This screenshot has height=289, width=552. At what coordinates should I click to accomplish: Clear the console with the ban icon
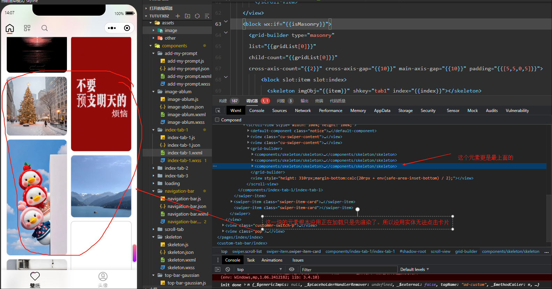coord(228,270)
